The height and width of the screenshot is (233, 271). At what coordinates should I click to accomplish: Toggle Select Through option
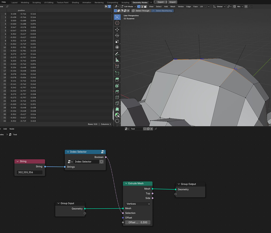(x=141, y=11)
